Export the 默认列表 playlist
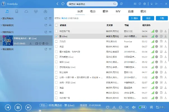This screenshot has width=169, height=112. (x=46, y=18)
